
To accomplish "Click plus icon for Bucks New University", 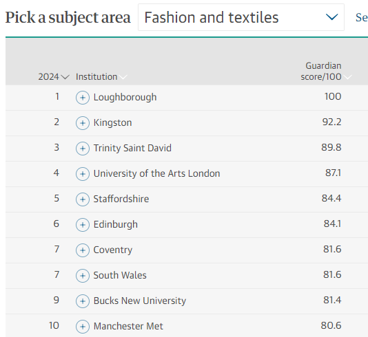I will [83, 301].
